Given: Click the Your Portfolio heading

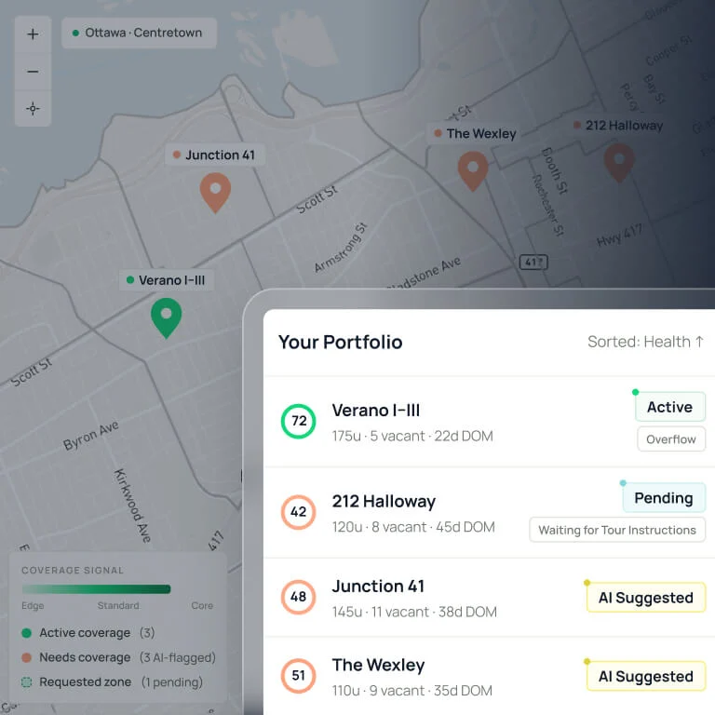Looking at the screenshot, I should [340, 342].
